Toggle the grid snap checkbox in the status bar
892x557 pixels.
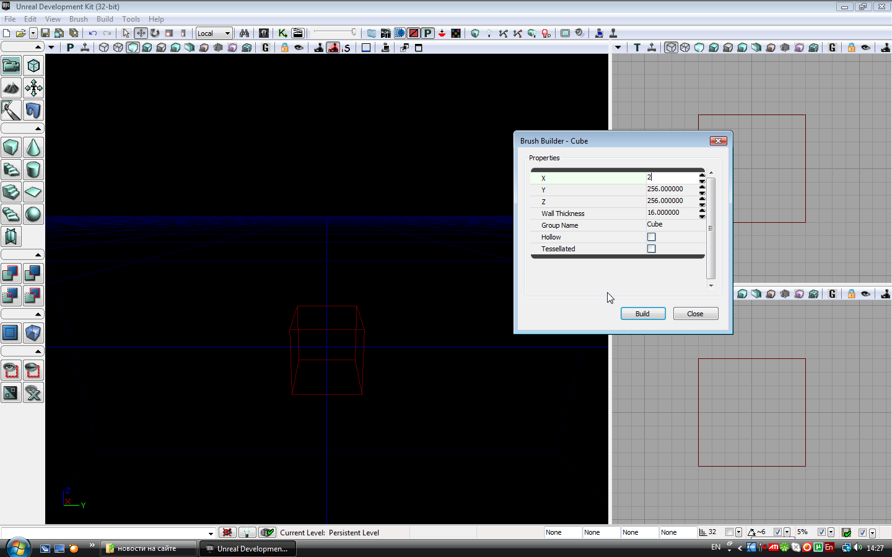pyautogui.click(x=729, y=532)
